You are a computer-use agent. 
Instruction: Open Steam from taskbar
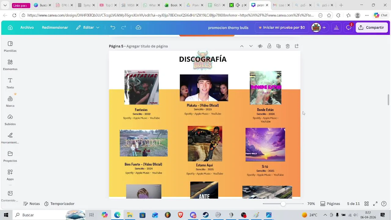[x=206, y=215]
